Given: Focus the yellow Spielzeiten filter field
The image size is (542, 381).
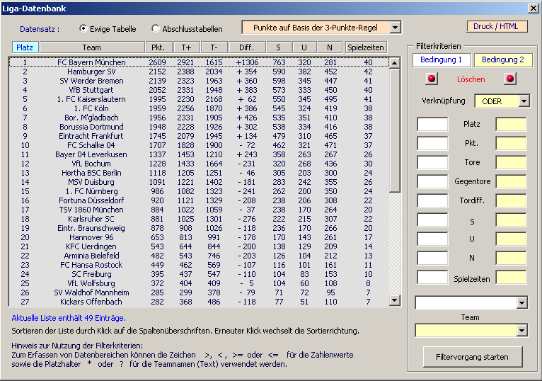Looking at the screenshot, I should pyautogui.click(x=511, y=277).
